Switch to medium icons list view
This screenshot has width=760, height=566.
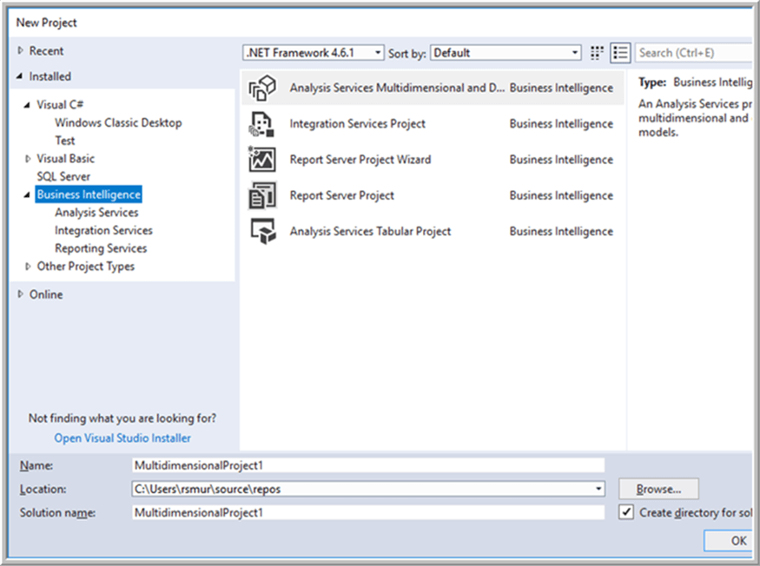coord(620,53)
